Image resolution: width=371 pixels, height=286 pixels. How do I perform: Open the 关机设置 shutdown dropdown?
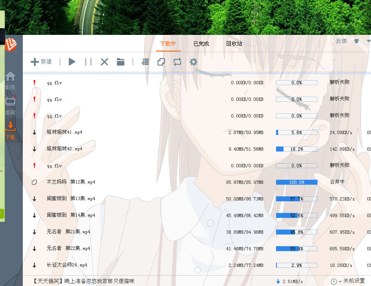pyautogui.click(x=348, y=281)
